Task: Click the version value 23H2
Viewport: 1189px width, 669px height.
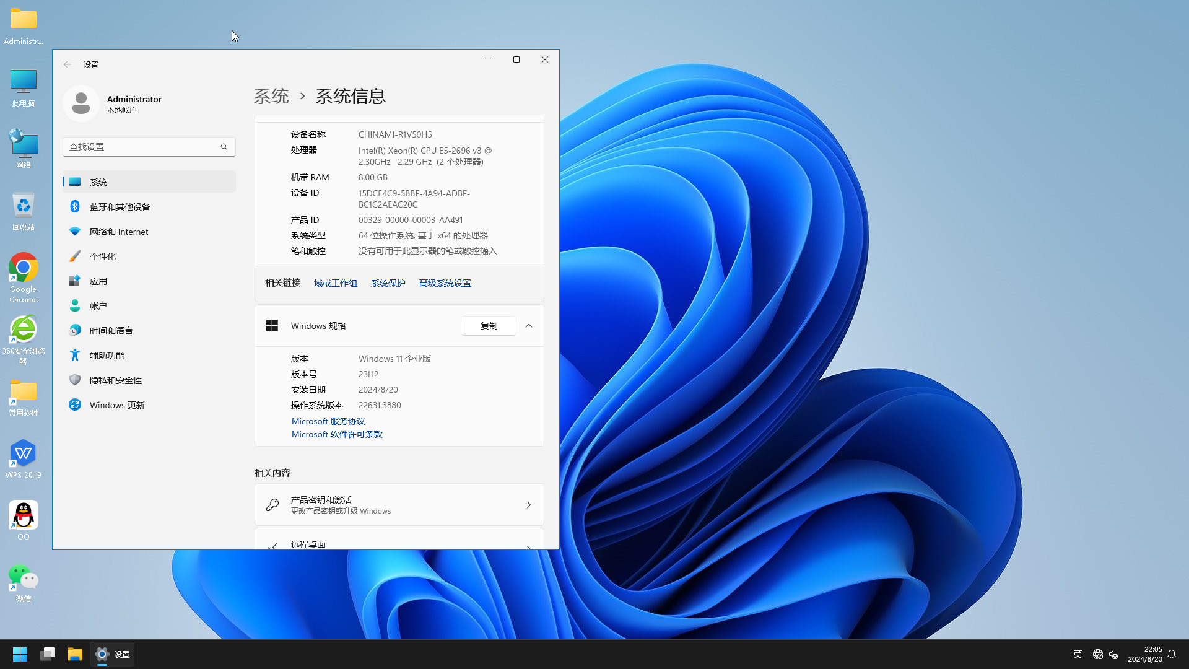Action: [x=368, y=374]
